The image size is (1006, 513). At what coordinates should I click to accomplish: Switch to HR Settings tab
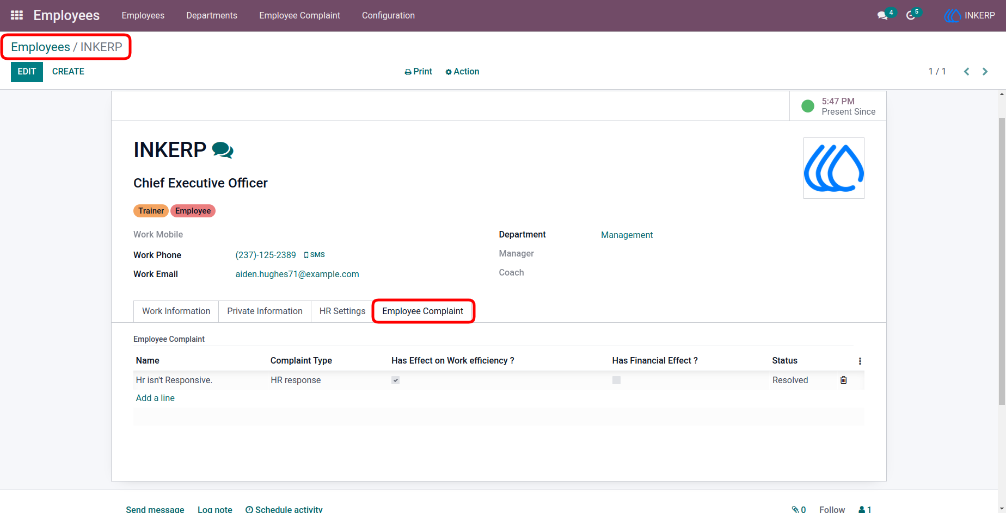click(342, 311)
